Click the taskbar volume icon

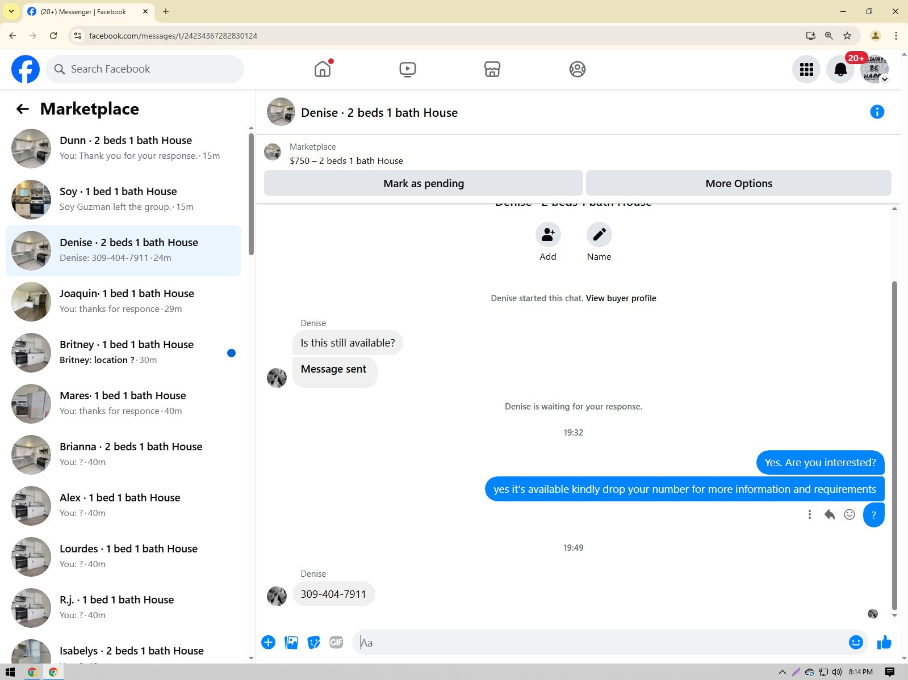pyautogui.click(x=837, y=672)
